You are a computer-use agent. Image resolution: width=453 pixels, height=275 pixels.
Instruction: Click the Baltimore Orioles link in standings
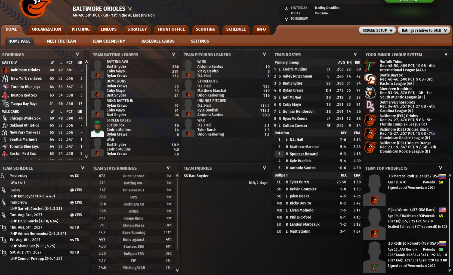coord(26,70)
